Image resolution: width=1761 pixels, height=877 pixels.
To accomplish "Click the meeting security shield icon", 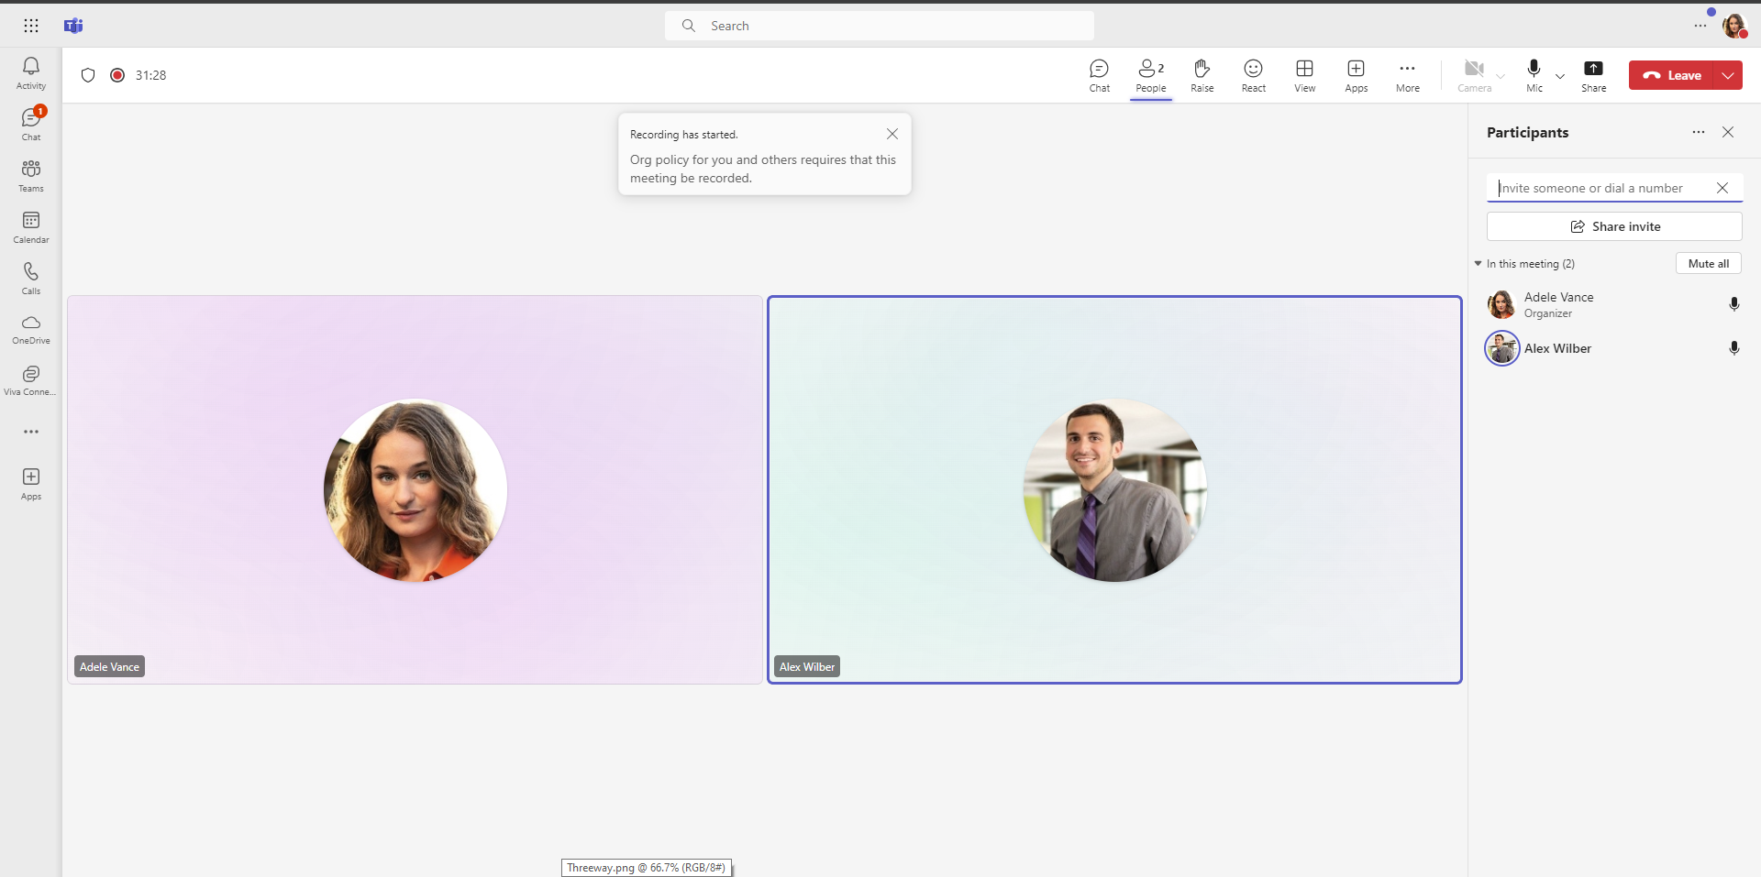I will coord(88,75).
